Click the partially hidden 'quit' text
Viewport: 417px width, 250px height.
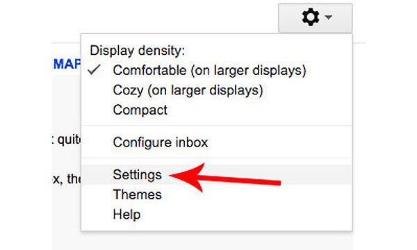[69, 139]
